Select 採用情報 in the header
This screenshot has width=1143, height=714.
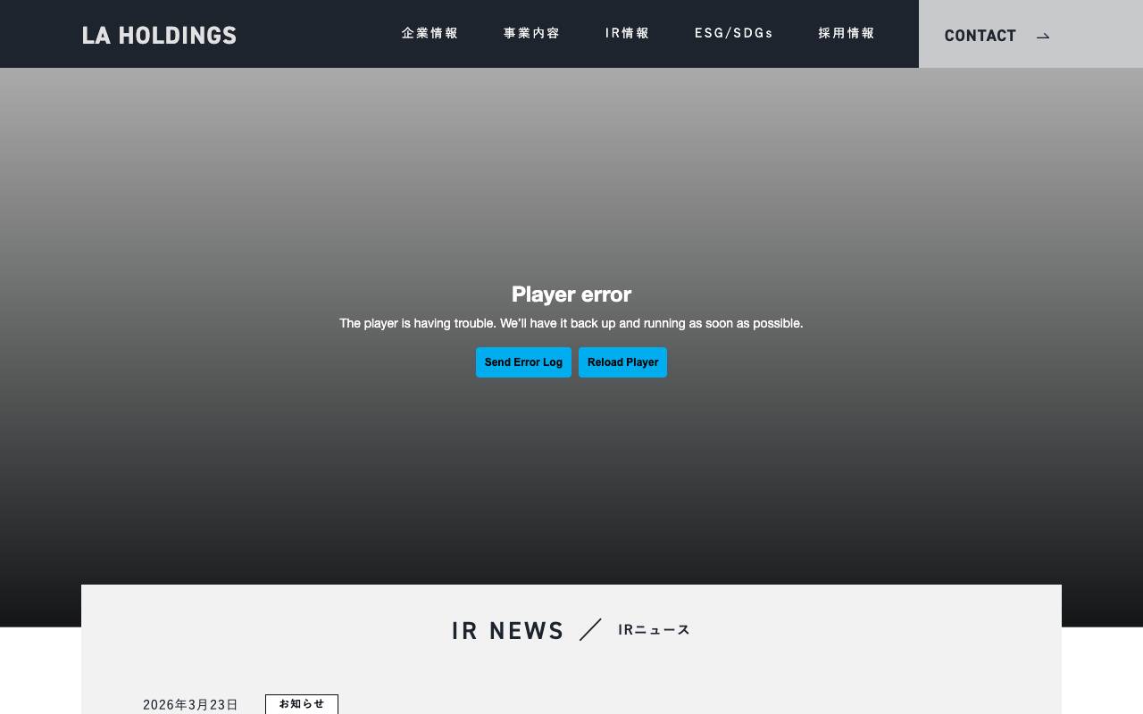point(847,34)
